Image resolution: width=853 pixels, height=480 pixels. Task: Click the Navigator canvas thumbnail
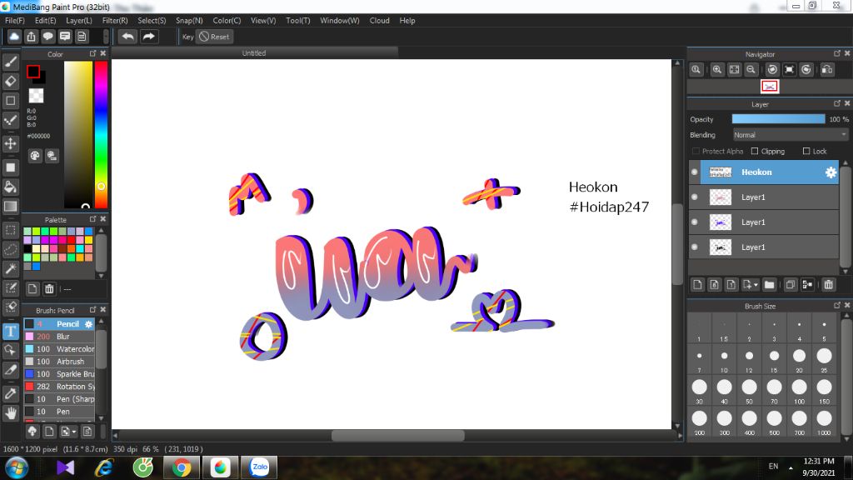point(769,87)
